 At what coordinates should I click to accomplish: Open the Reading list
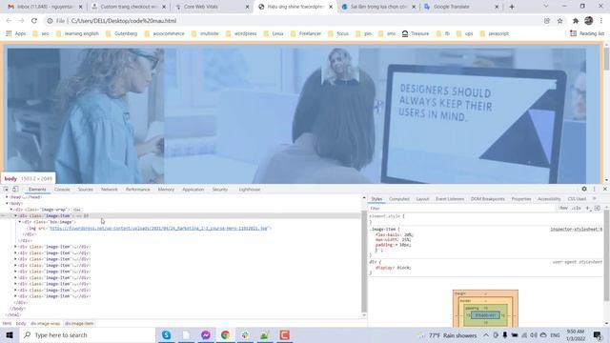pyautogui.click(x=587, y=34)
